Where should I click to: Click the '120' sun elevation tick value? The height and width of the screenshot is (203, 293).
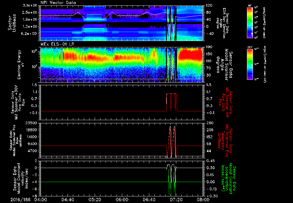(209, 5)
